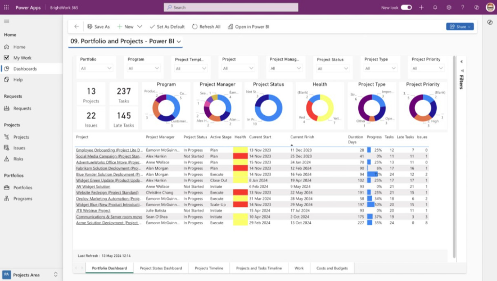Viewport: 497px width, 281px height.
Task: Open JTB Webinar Project link
Action: pyautogui.click(x=93, y=211)
